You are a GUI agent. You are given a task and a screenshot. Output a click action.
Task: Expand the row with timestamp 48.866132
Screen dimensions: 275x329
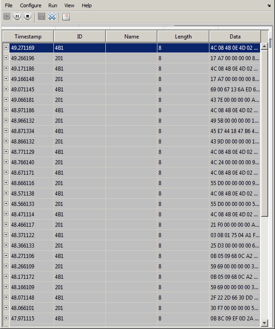click(6, 141)
